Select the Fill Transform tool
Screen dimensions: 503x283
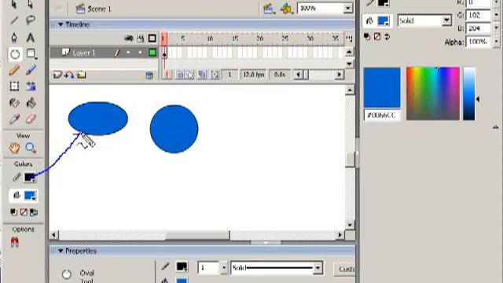(x=31, y=86)
